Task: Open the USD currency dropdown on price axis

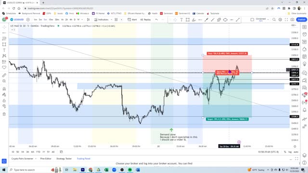Action: click(294, 25)
